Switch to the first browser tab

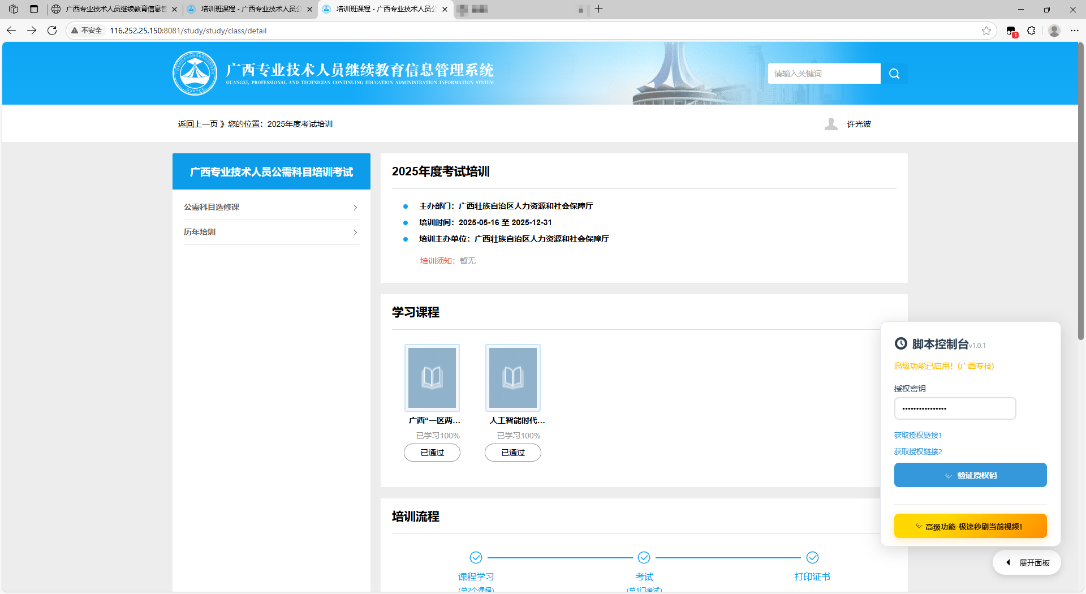[114, 9]
